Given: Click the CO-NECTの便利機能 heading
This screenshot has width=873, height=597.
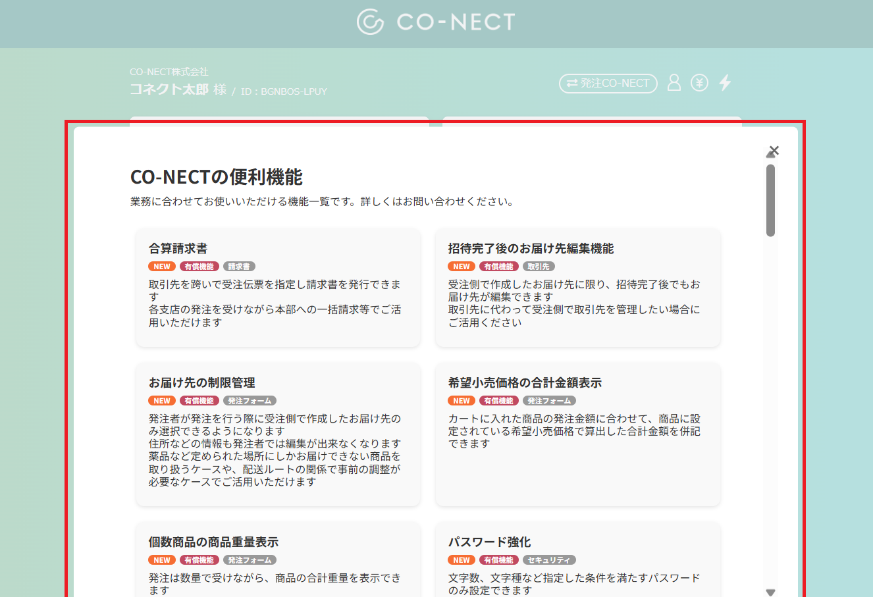Looking at the screenshot, I should 217,177.
